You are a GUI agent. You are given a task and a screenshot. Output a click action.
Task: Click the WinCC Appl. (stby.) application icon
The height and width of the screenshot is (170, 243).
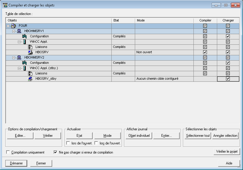(25, 68)
